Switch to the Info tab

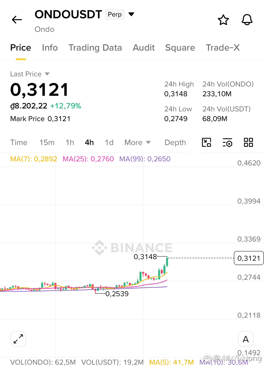[x=50, y=48]
